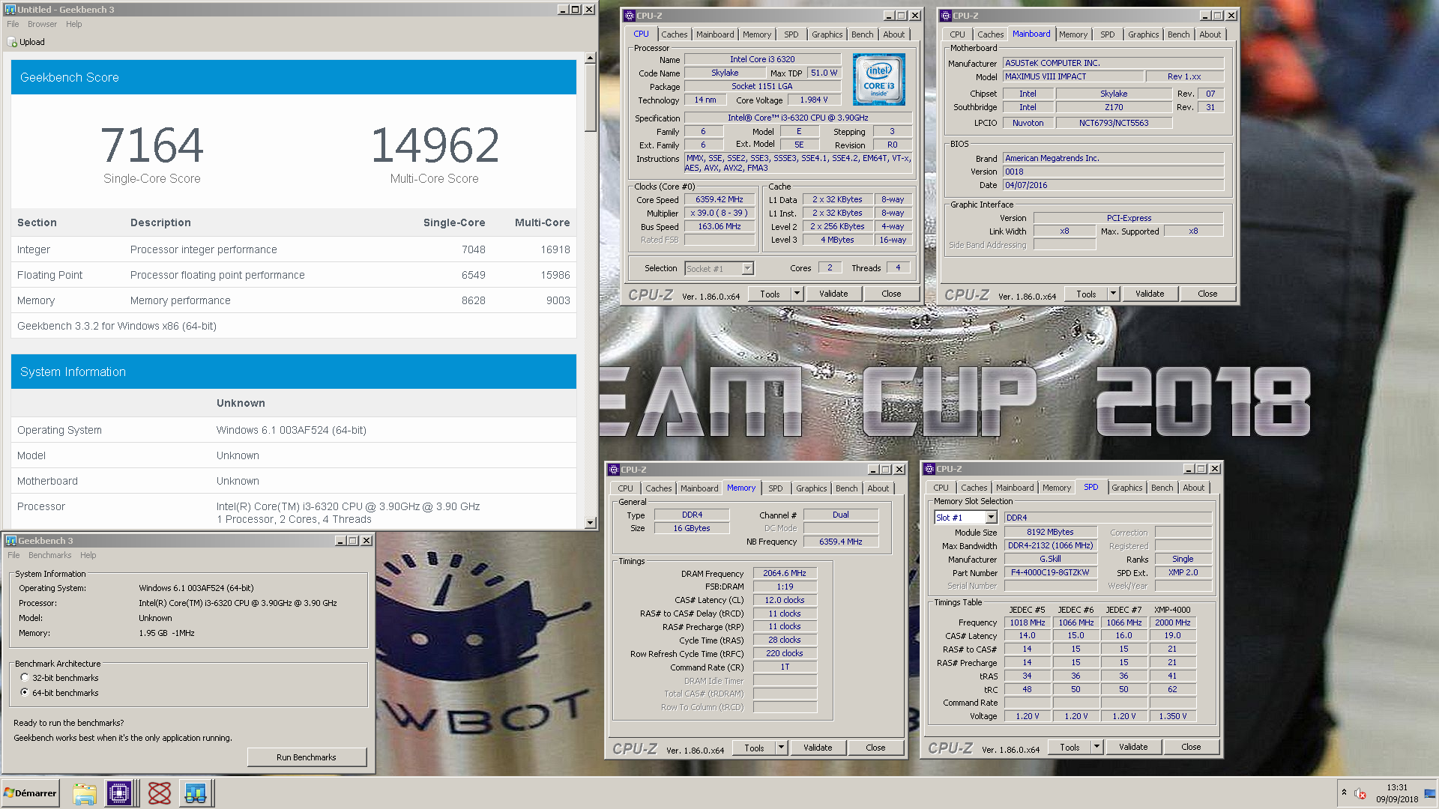The image size is (1439, 809).
Task: Open the Slot #1 memory slot dropdown
Action: pos(991,518)
